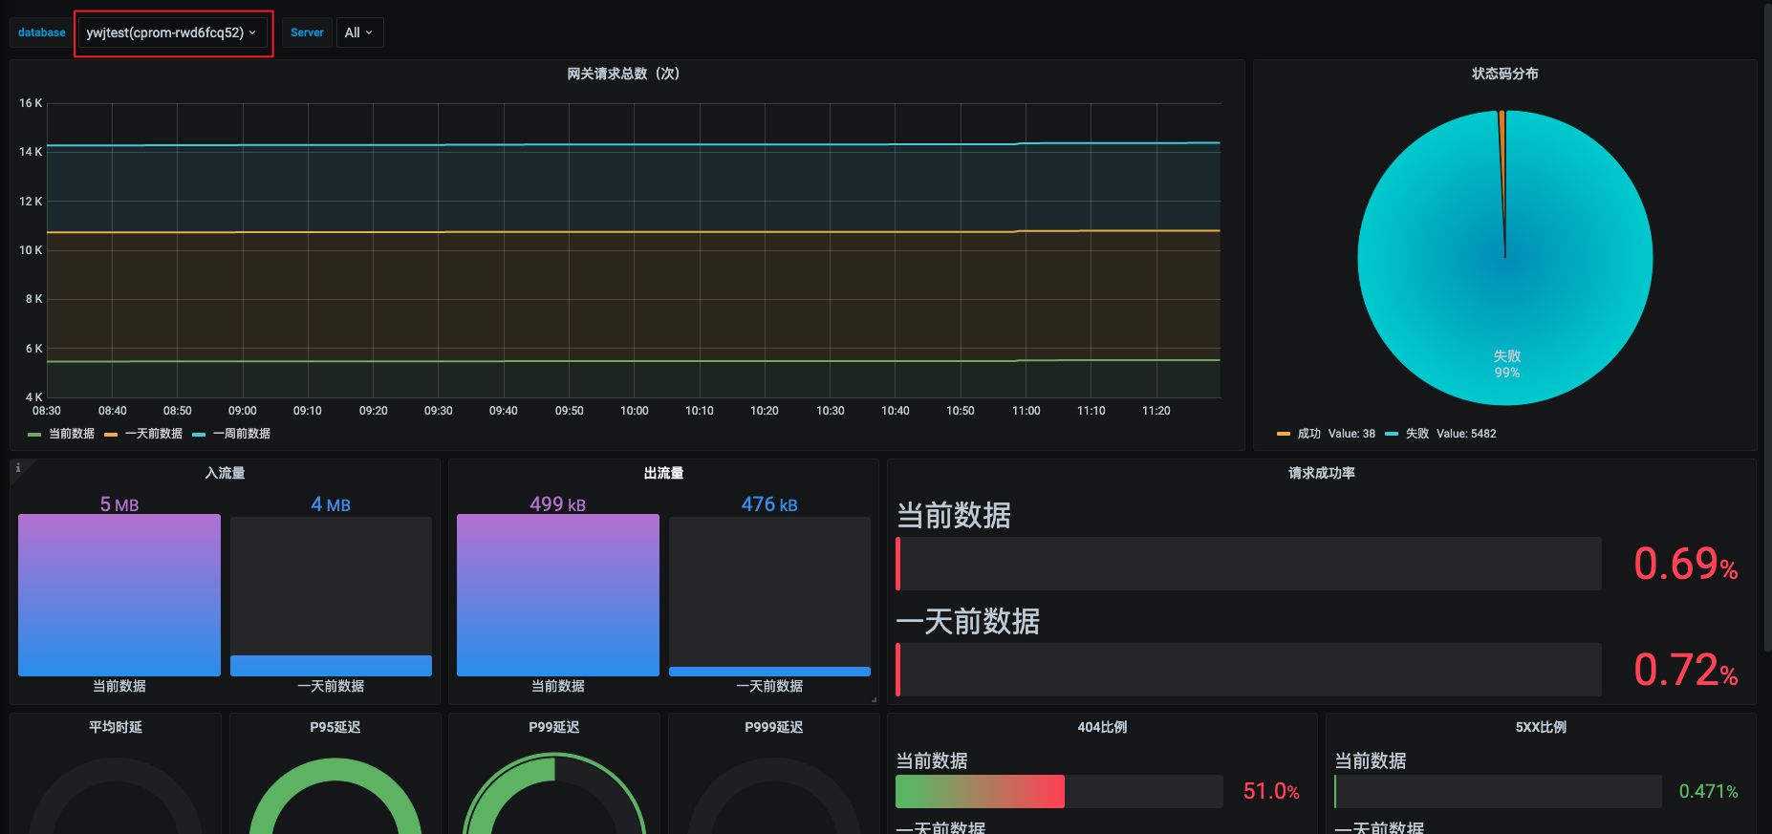The height and width of the screenshot is (834, 1772).
Task: Click the 请求成功率 当前数据 bar gauge
Action: (x=1248, y=564)
